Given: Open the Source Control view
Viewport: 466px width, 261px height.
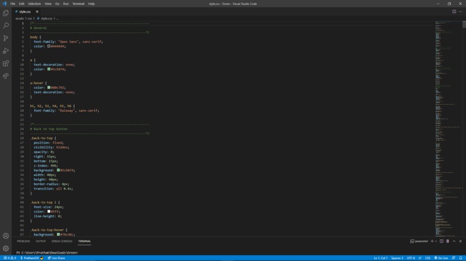Looking at the screenshot, I should pos(6,38).
